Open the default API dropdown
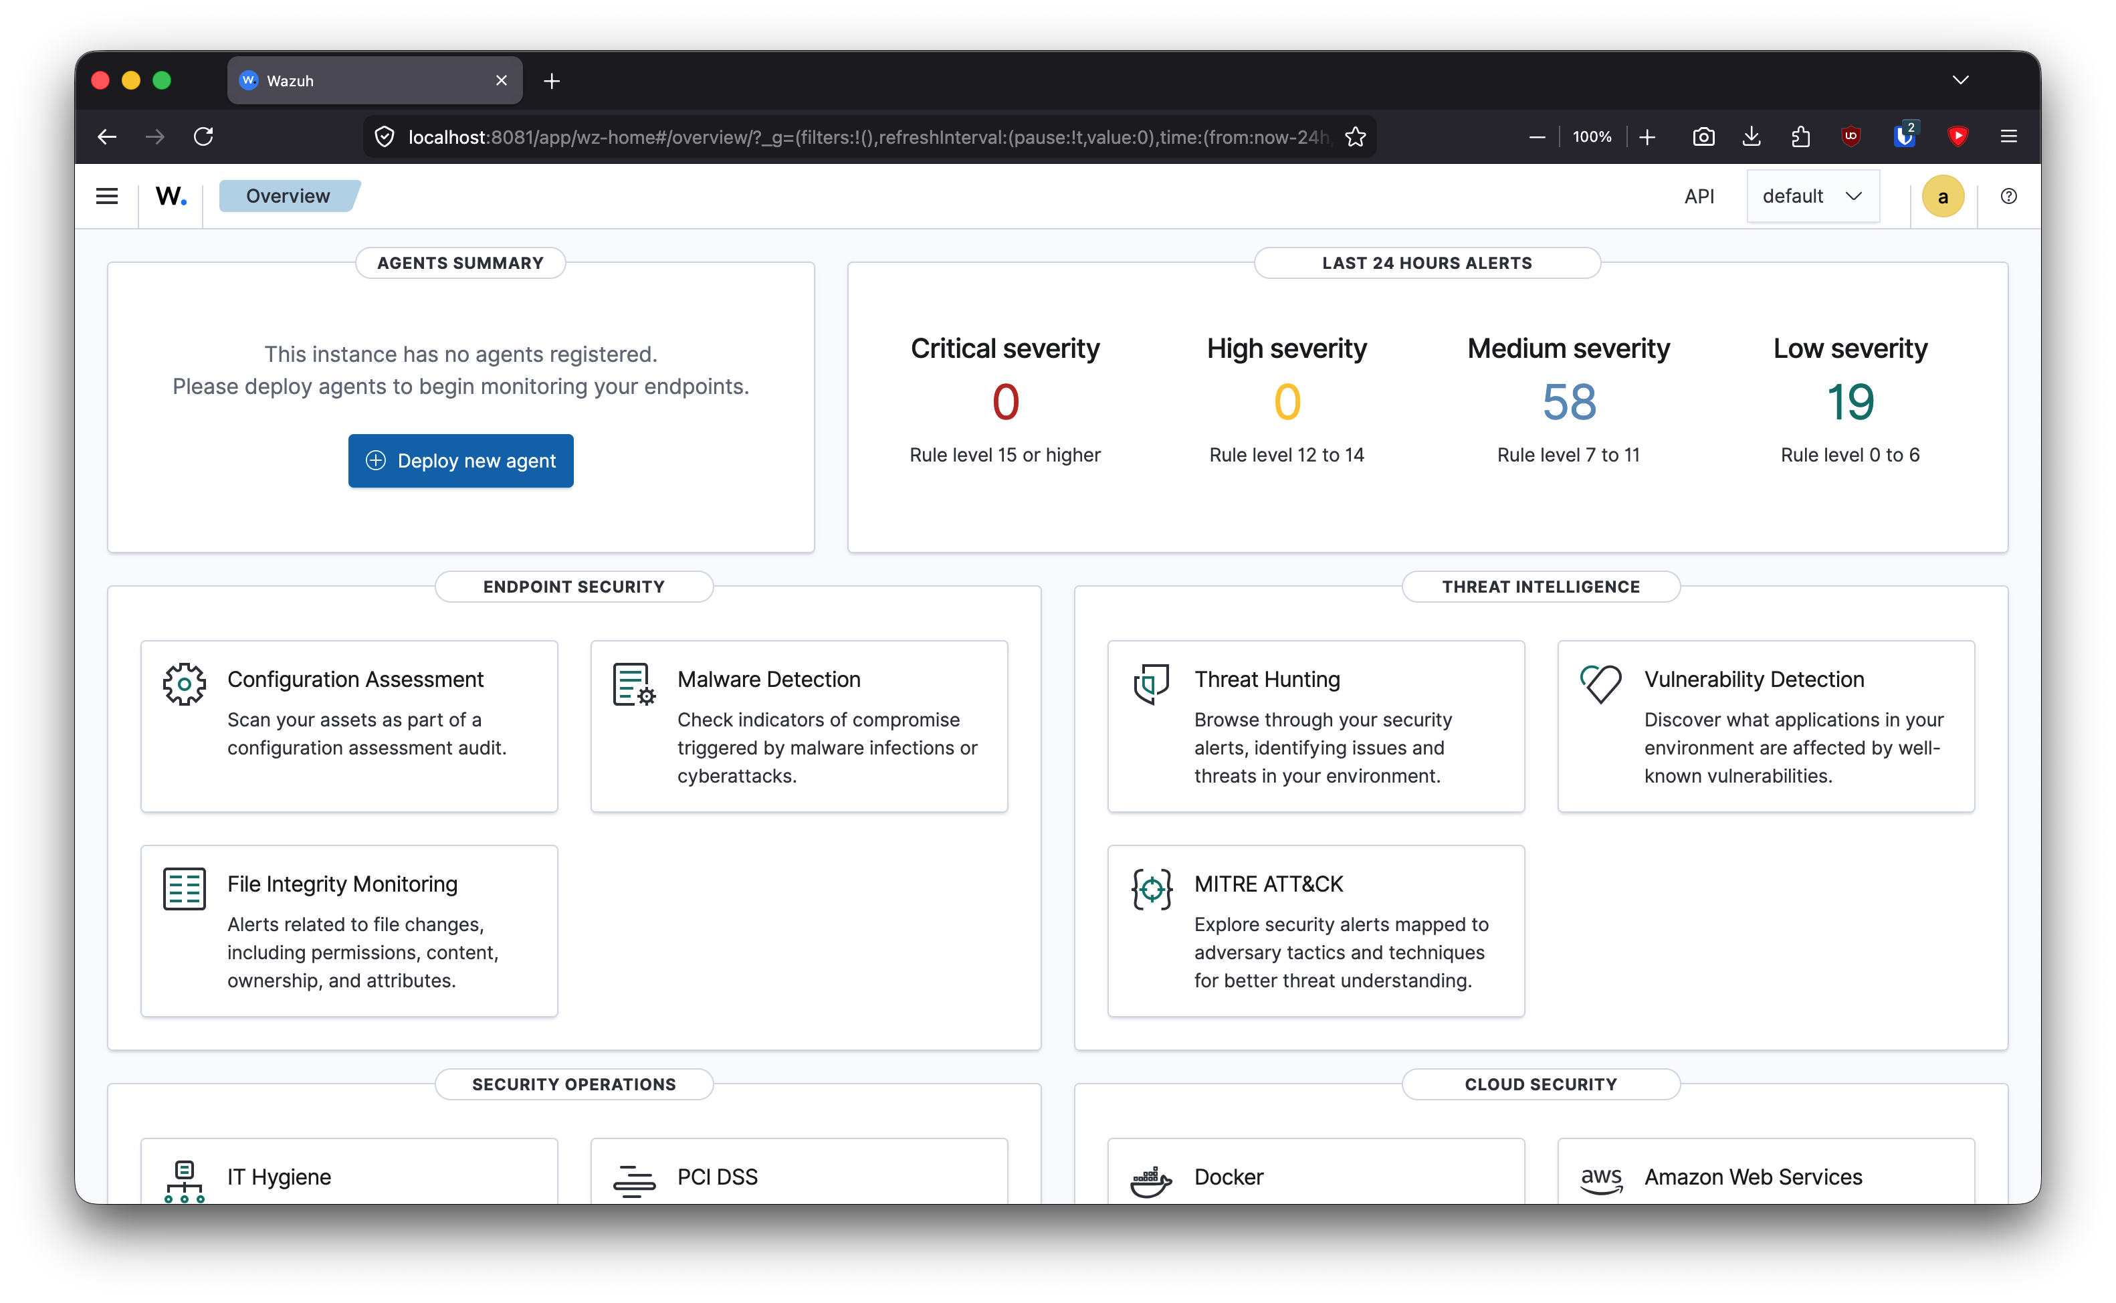The width and height of the screenshot is (2116, 1303). (x=1813, y=197)
